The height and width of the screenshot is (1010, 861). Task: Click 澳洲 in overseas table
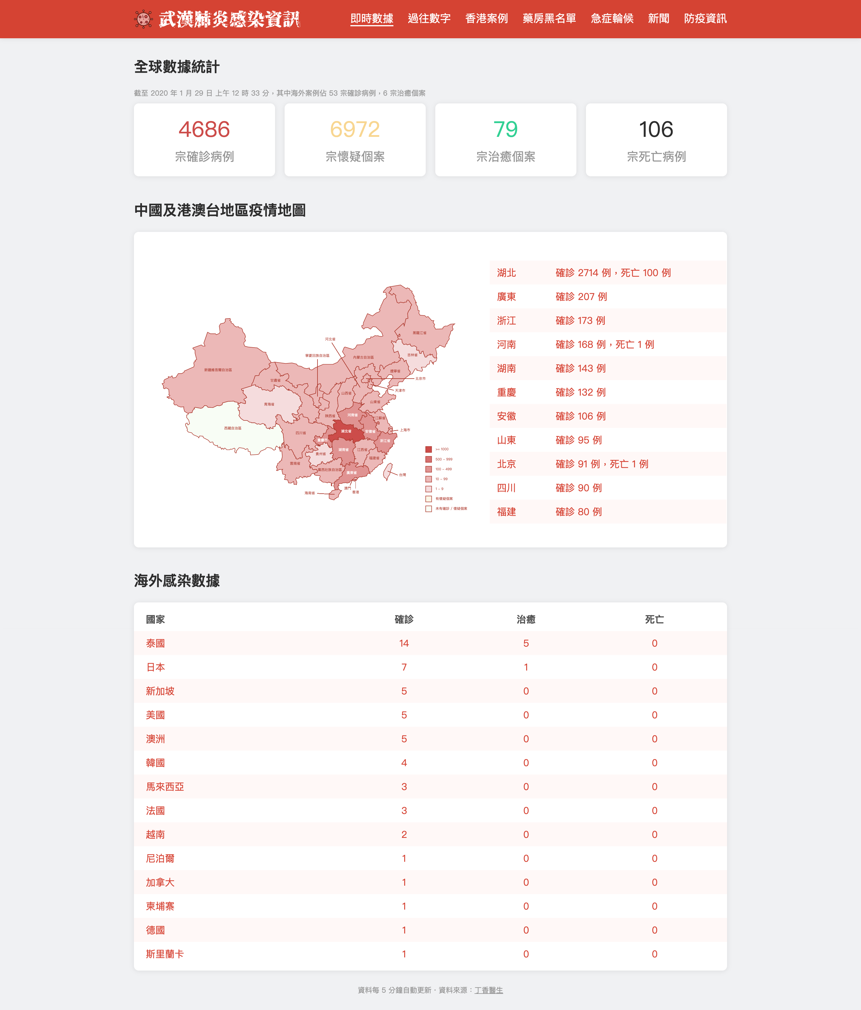tap(156, 739)
